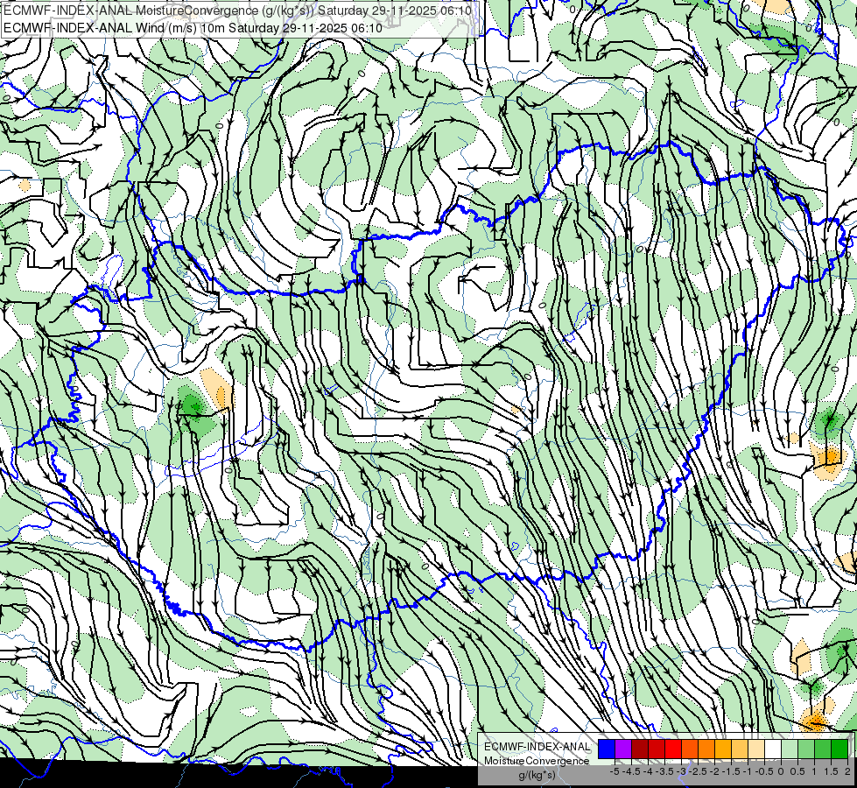The height and width of the screenshot is (788, 857).
Task: Click the darkest green legend swatch
Action: tap(839, 749)
